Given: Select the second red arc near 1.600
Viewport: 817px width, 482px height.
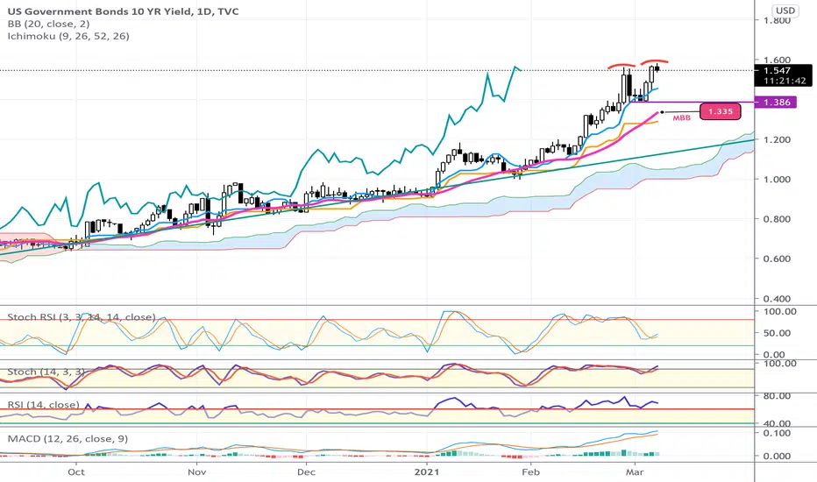Looking at the screenshot, I should (x=655, y=61).
